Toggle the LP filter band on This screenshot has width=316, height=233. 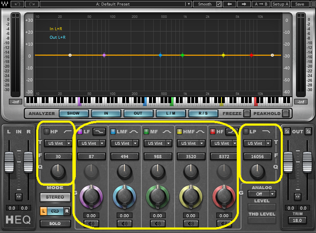coord(246,132)
